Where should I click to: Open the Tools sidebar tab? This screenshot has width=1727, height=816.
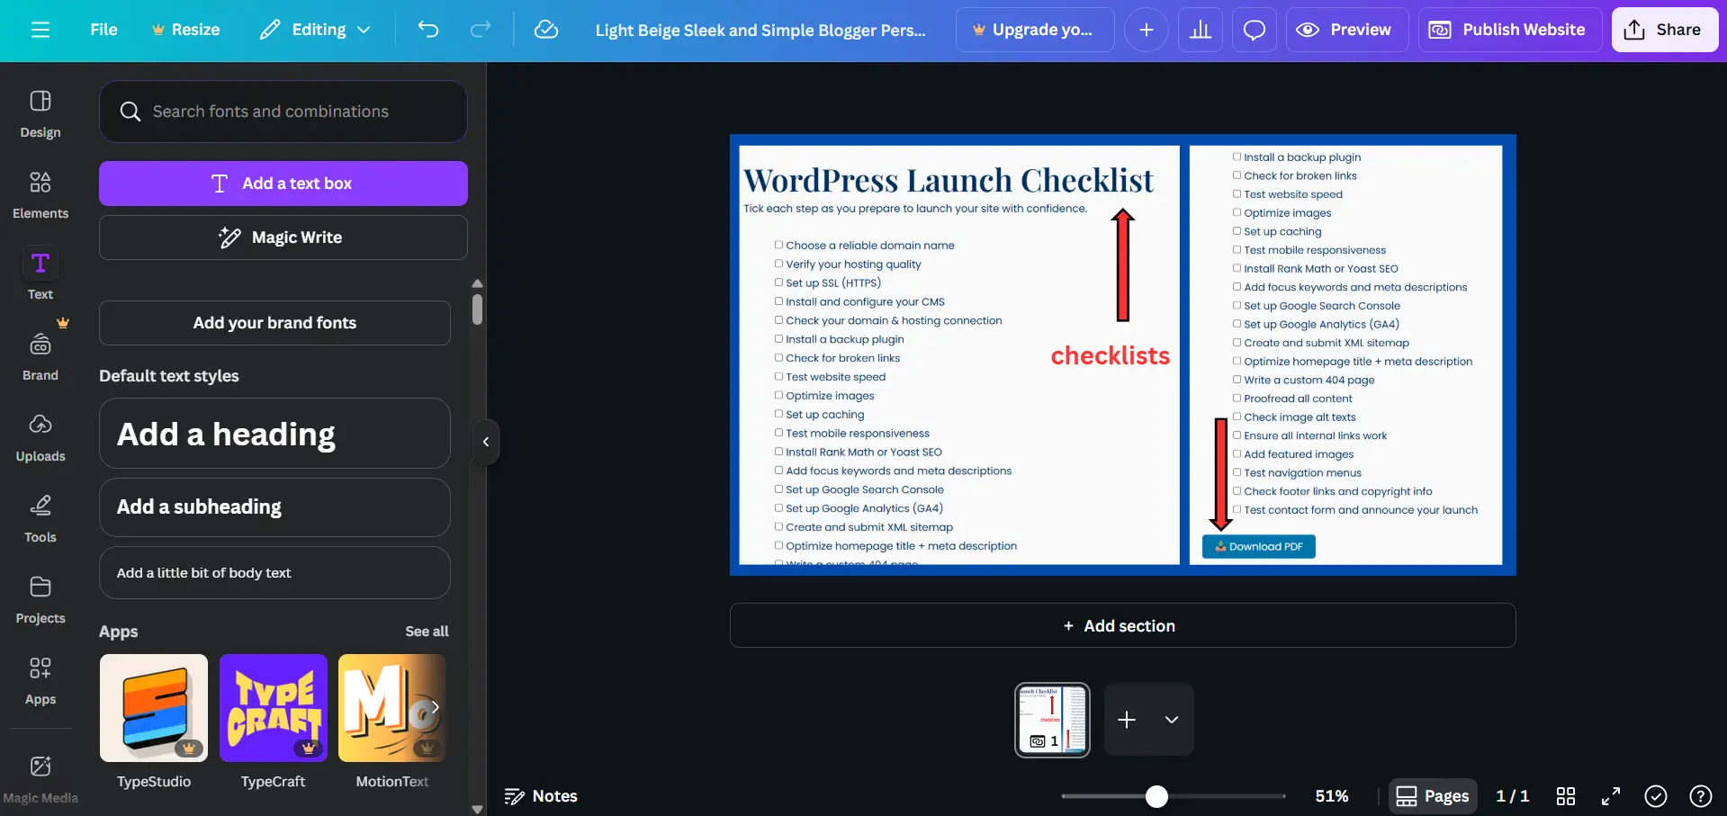40,519
